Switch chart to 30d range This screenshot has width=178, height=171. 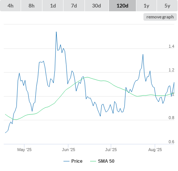pyautogui.click(x=97, y=6)
